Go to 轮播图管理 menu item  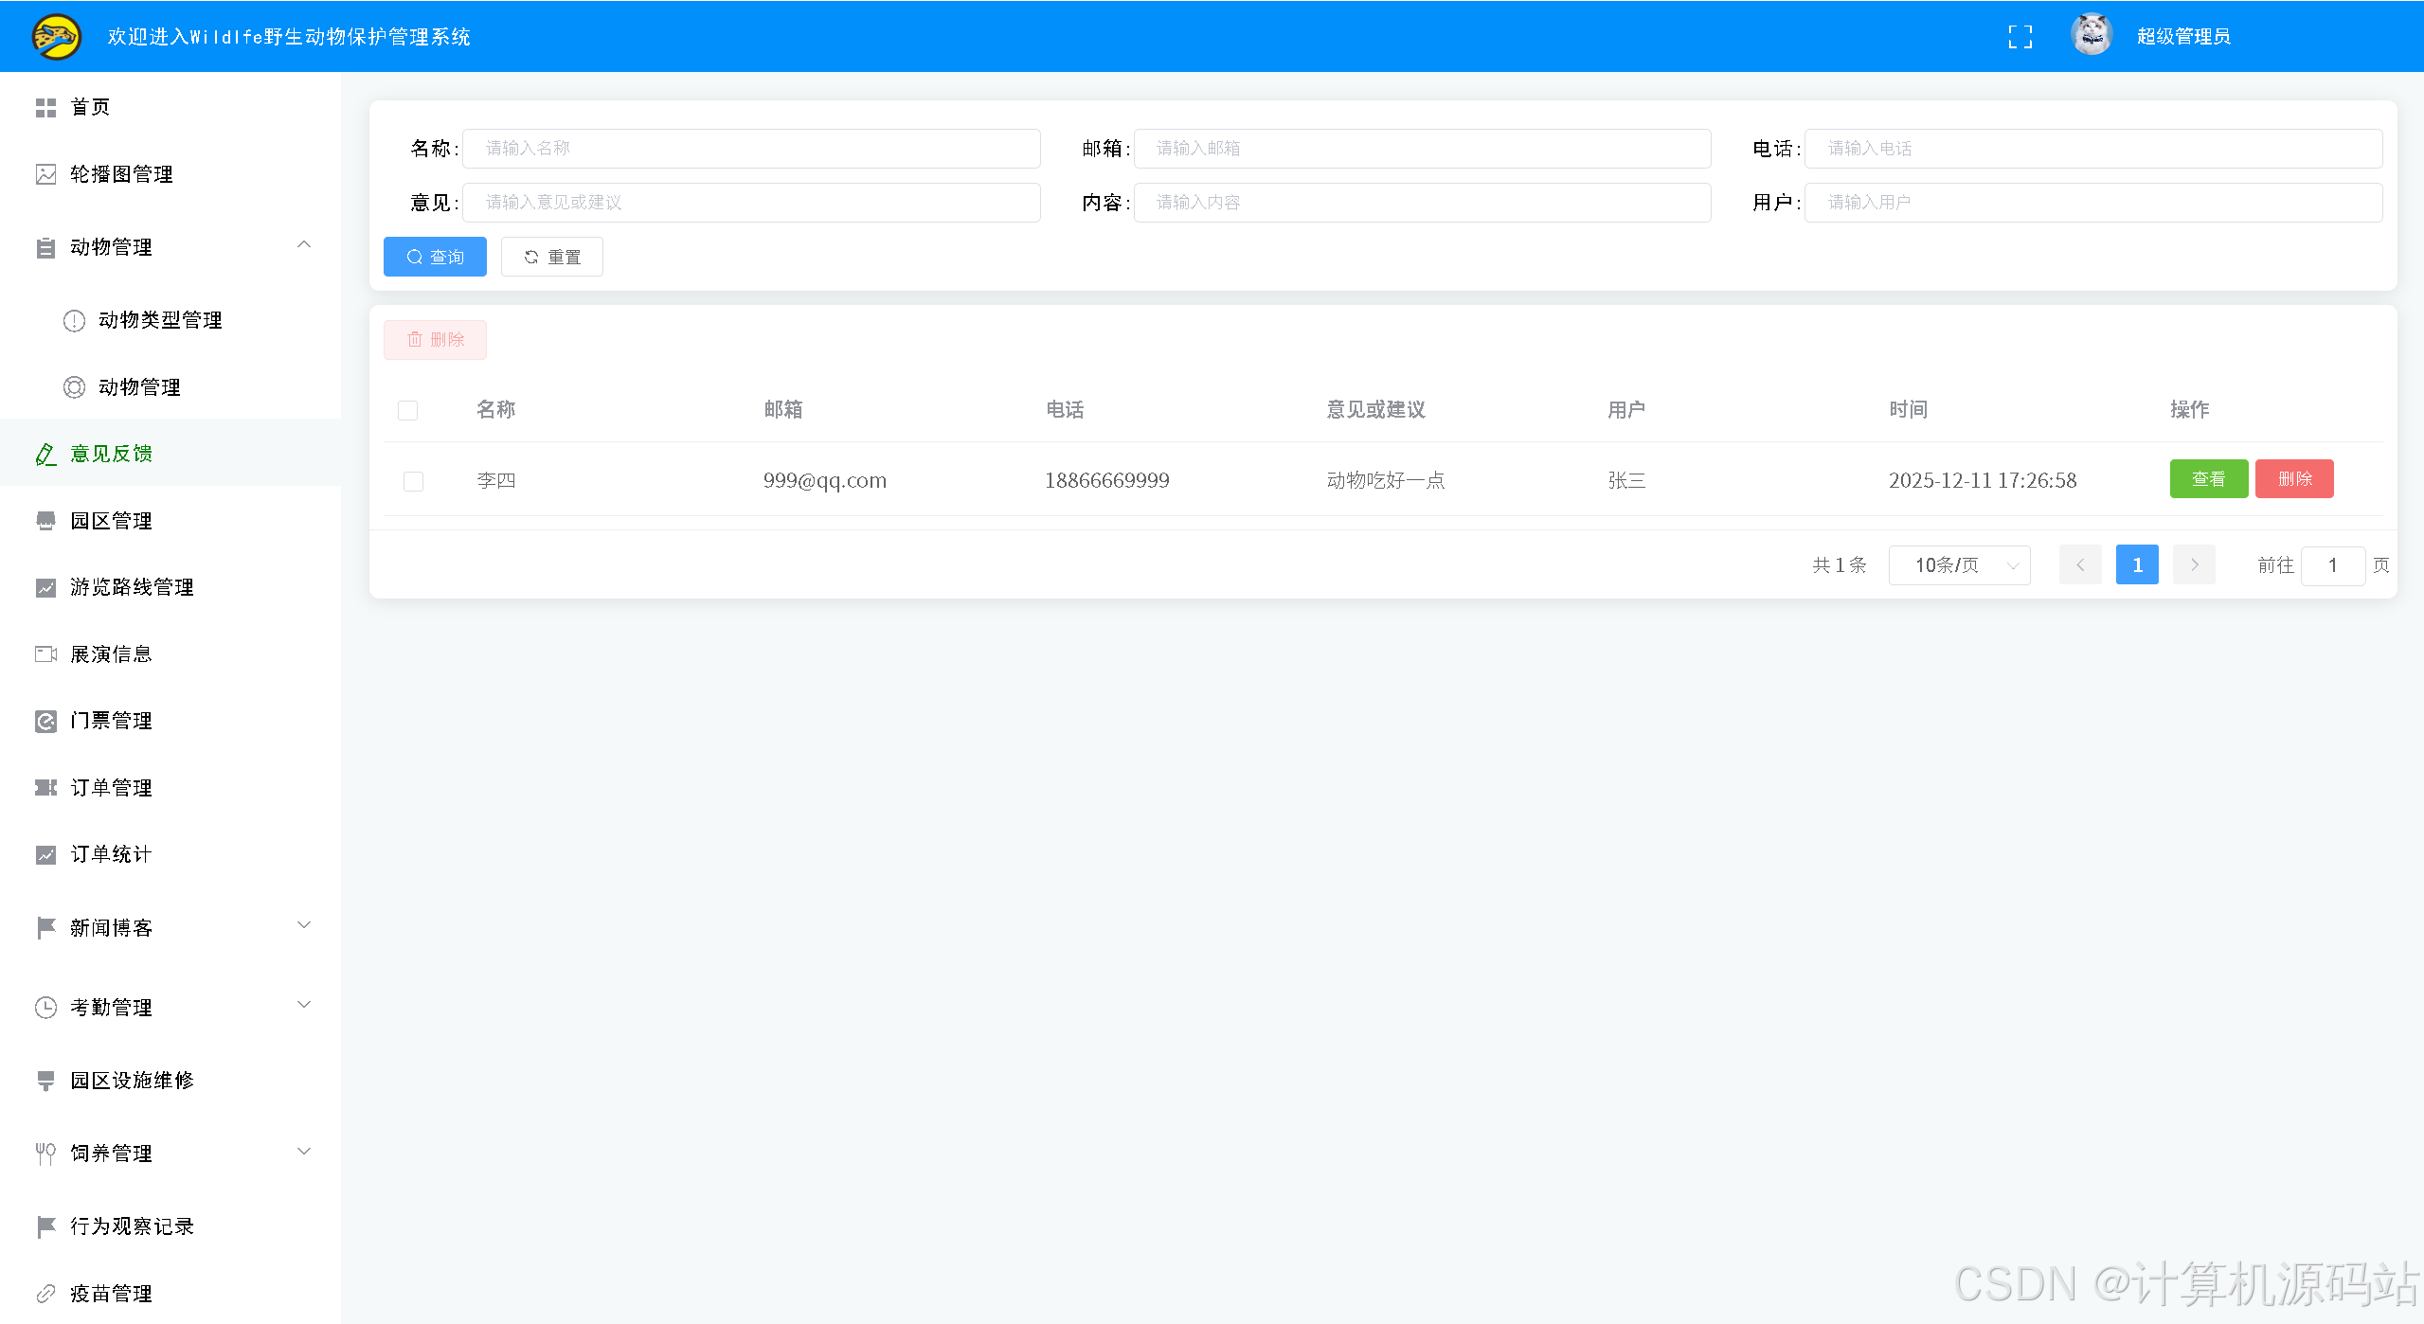pyautogui.click(x=171, y=174)
